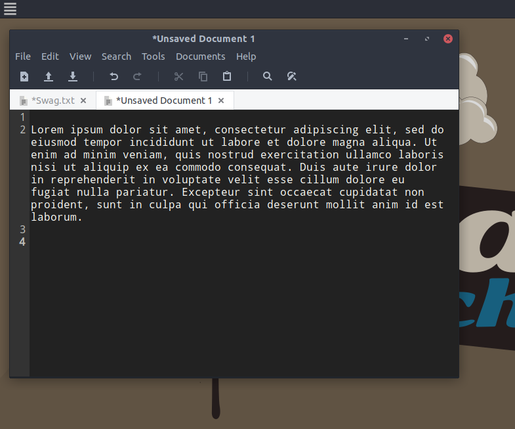The height and width of the screenshot is (429, 515).
Task: Undo the last edit
Action: (113, 76)
